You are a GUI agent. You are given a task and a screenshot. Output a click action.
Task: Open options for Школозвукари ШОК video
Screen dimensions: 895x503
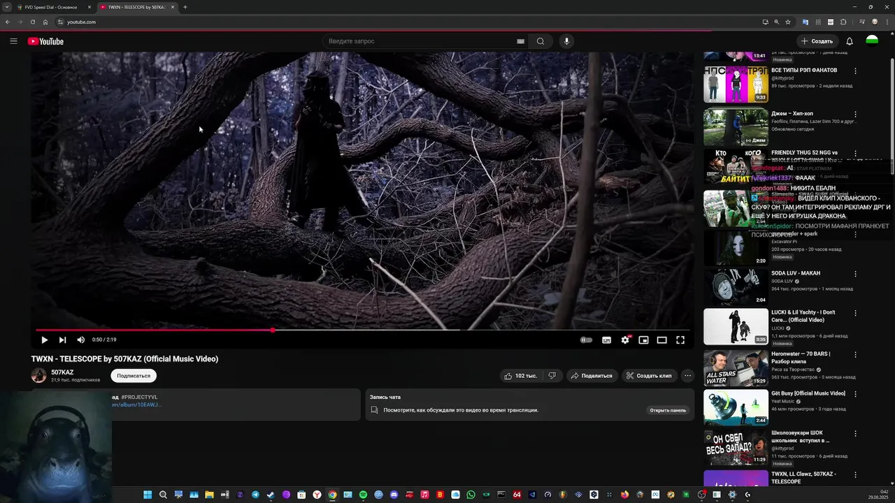pos(855,434)
